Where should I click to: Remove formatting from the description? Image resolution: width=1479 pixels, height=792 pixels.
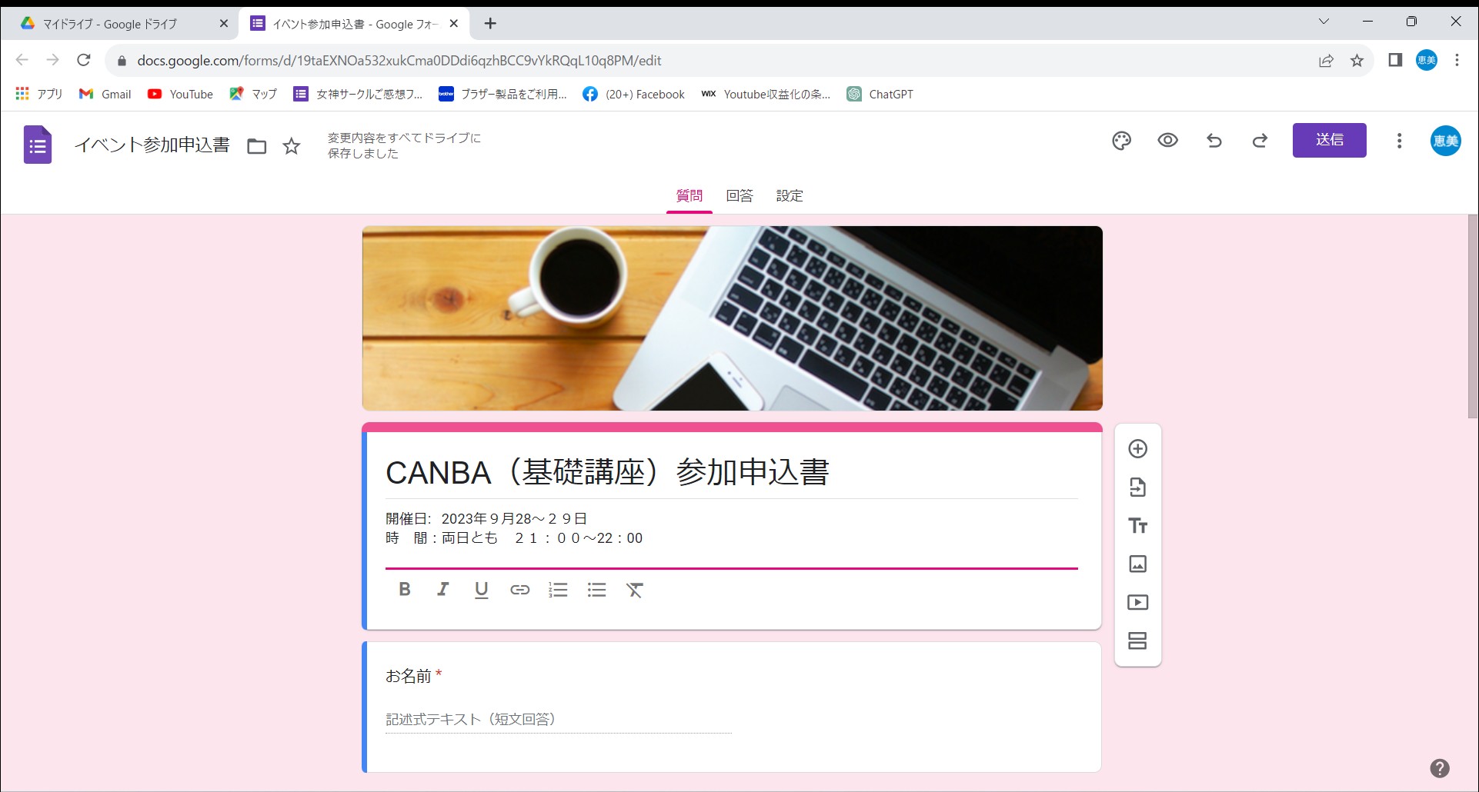(x=634, y=590)
